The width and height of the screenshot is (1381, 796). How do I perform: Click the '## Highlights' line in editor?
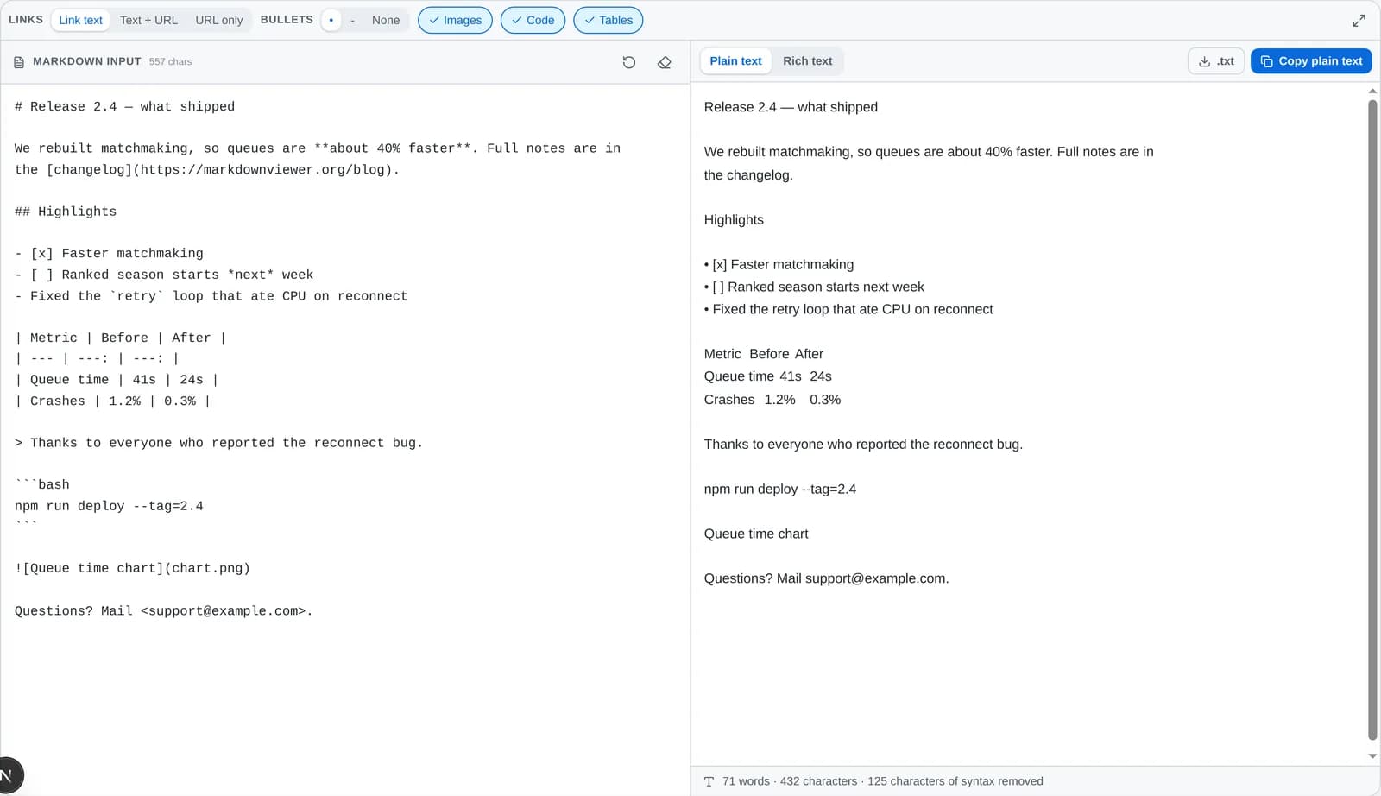66,212
